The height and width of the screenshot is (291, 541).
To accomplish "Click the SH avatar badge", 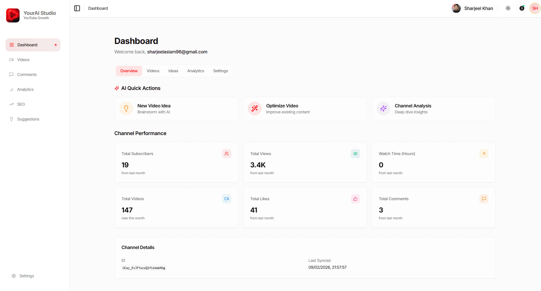I will pos(535,8).
